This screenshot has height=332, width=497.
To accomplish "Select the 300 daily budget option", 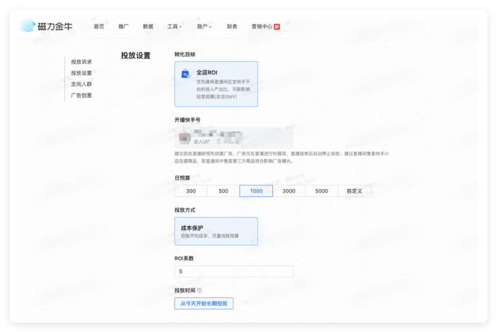I will click(190, 191).
